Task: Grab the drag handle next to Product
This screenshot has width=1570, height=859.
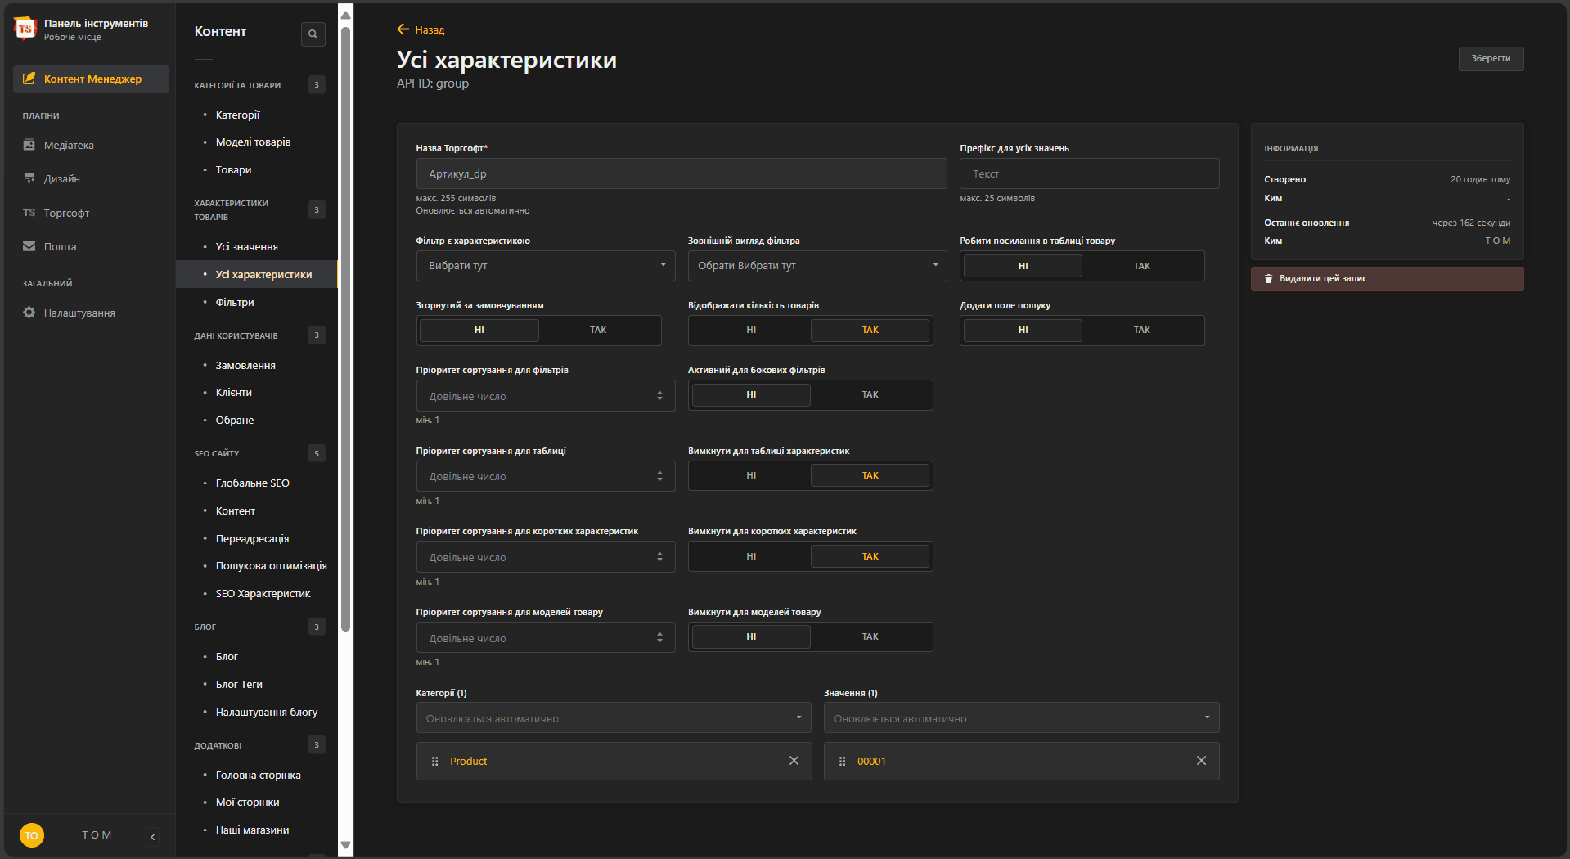Action: [434, 761]
